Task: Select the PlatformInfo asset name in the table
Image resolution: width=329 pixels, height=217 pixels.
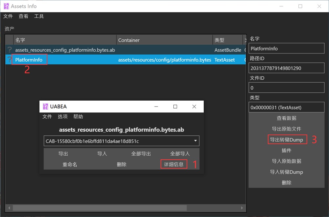Action: pos(29,60)
